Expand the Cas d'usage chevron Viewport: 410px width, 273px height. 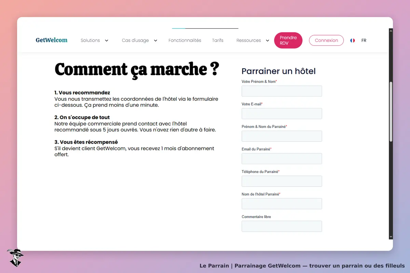[x=155, y=41]
